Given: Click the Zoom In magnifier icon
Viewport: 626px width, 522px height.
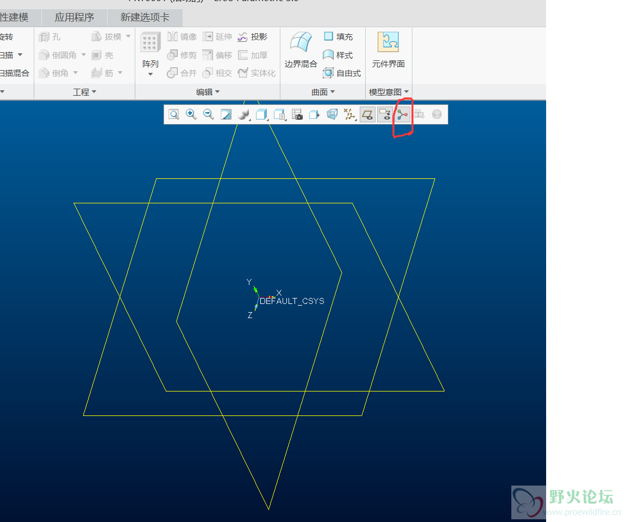Looking at the screenshot, I should (191, 115).
